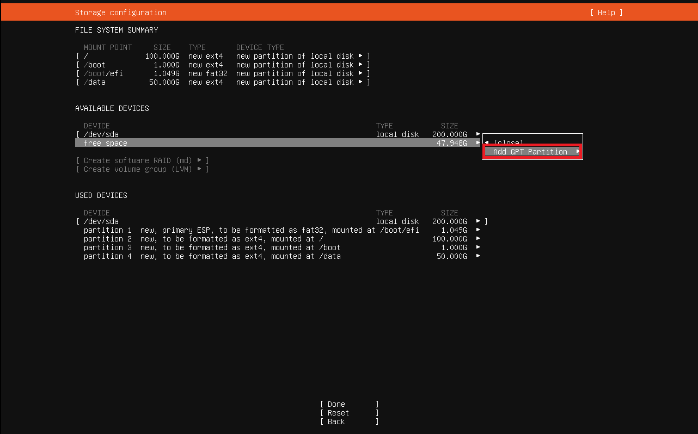Click the "new fat32" type in summary
Viewport: 698px width, 434px height.
[208, 73]
